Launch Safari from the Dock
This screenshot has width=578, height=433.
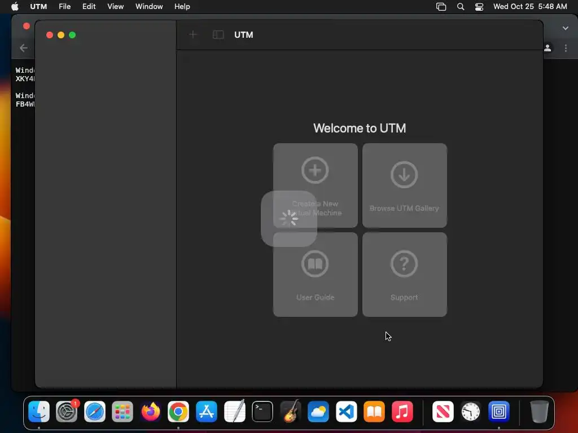tap(95, 411)
